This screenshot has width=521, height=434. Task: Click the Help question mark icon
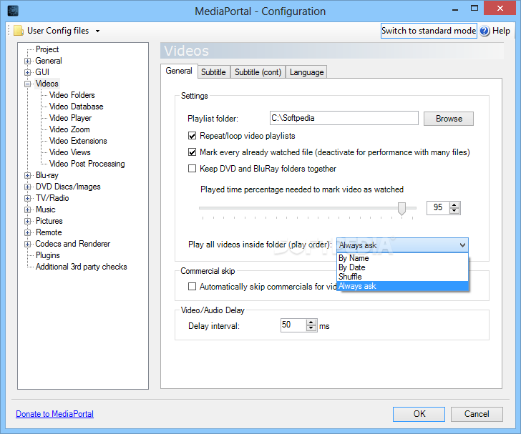pos(485,31)
